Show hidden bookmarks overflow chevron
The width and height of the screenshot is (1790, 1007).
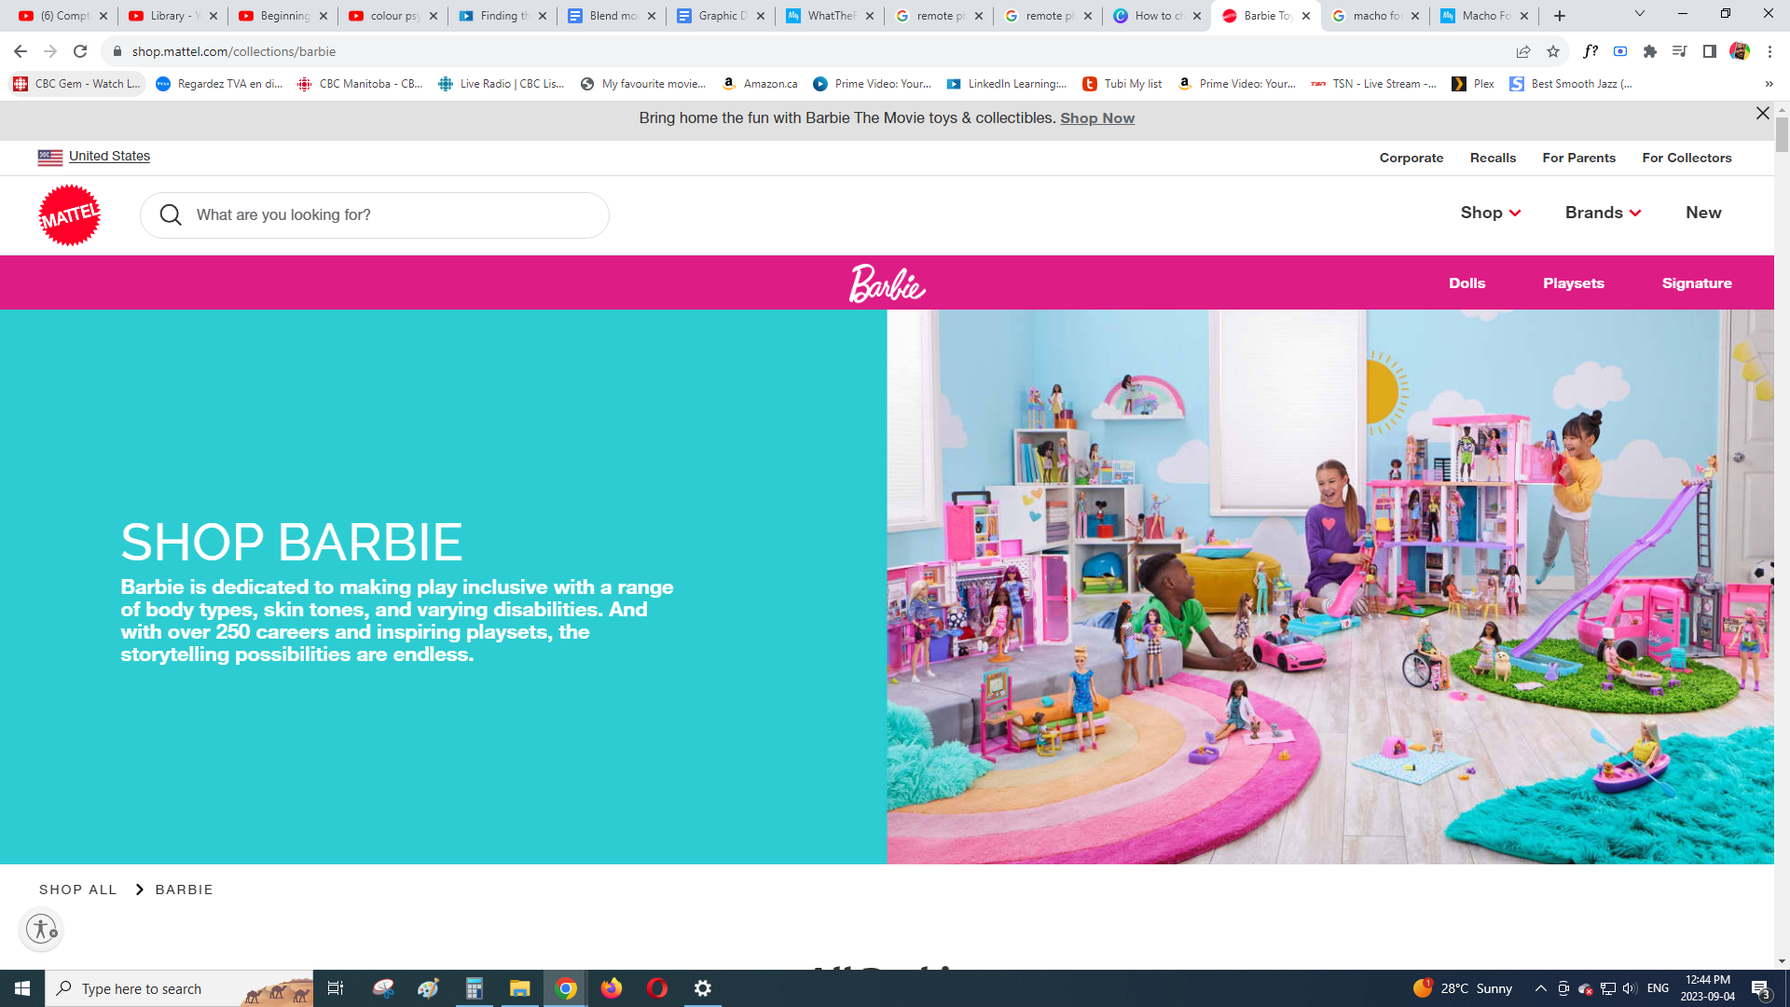pos(1769,84)
